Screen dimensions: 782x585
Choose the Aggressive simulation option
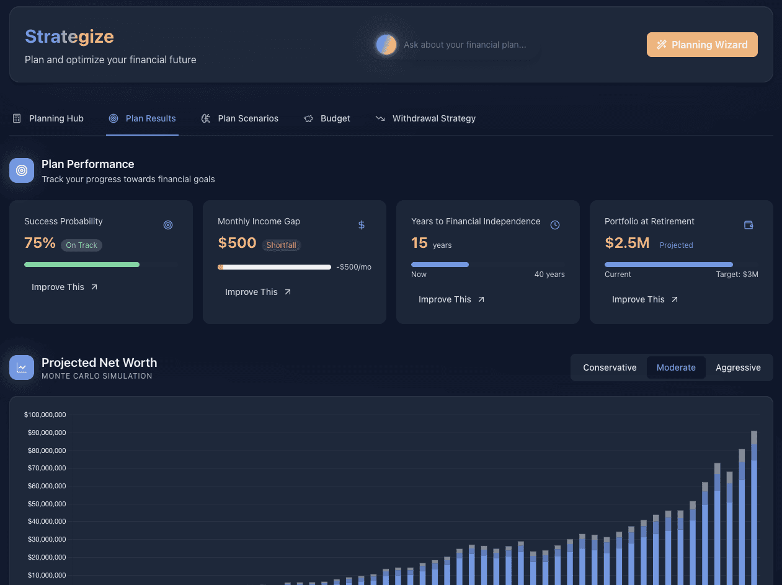tap(738, 367)
